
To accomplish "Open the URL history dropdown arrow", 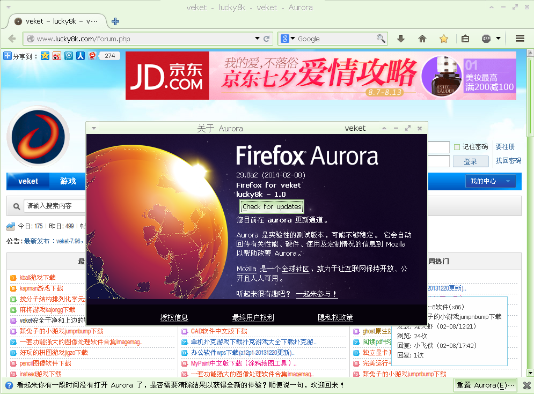I will (x=258, y=39).
